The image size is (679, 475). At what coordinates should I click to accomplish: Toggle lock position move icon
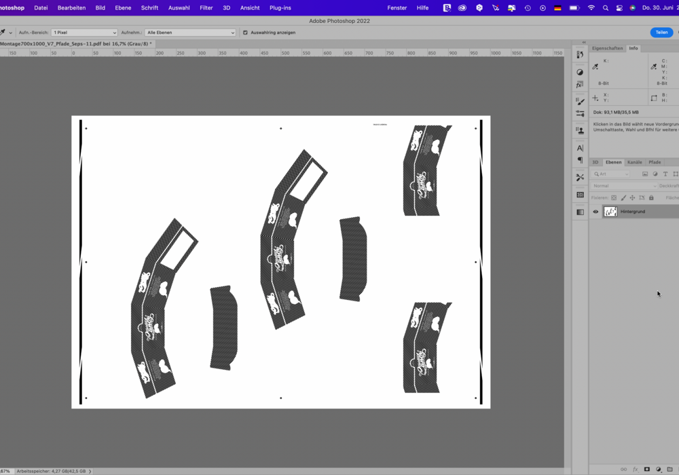(632, 197)
